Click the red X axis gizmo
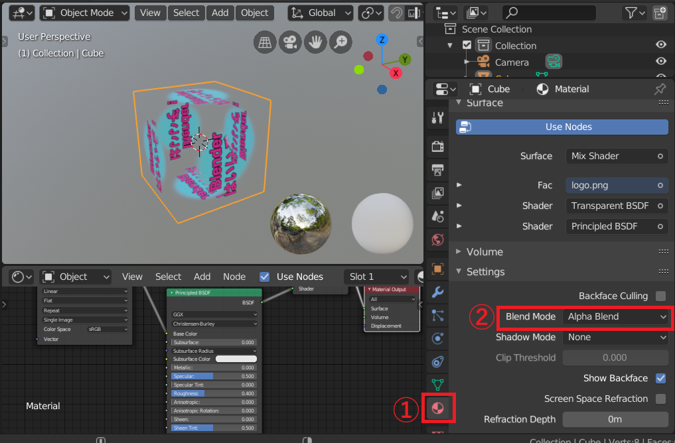The height and width of the screenshot is (443, 675). click(396, 73)
